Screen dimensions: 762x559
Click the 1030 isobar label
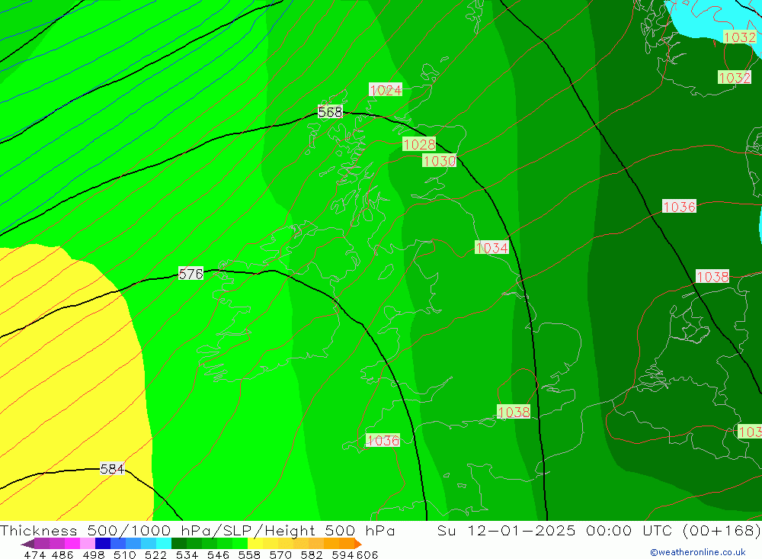(439, 161)
